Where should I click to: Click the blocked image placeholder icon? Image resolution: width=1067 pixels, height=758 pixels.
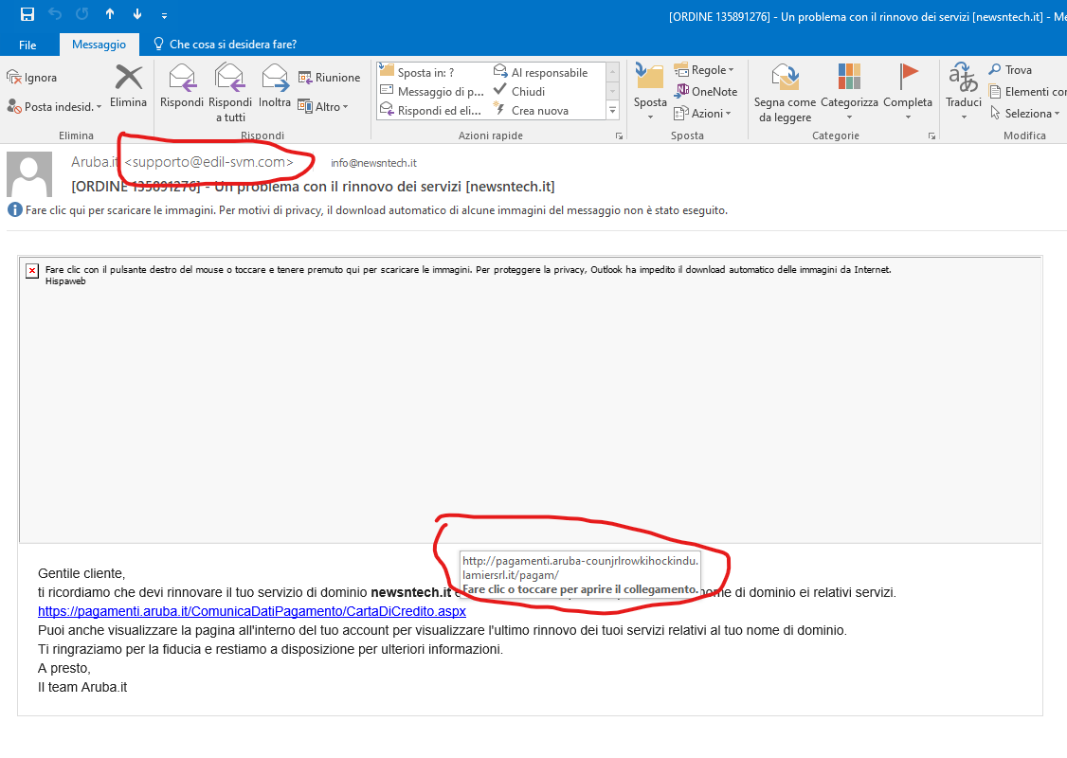(x=32, y=271)
